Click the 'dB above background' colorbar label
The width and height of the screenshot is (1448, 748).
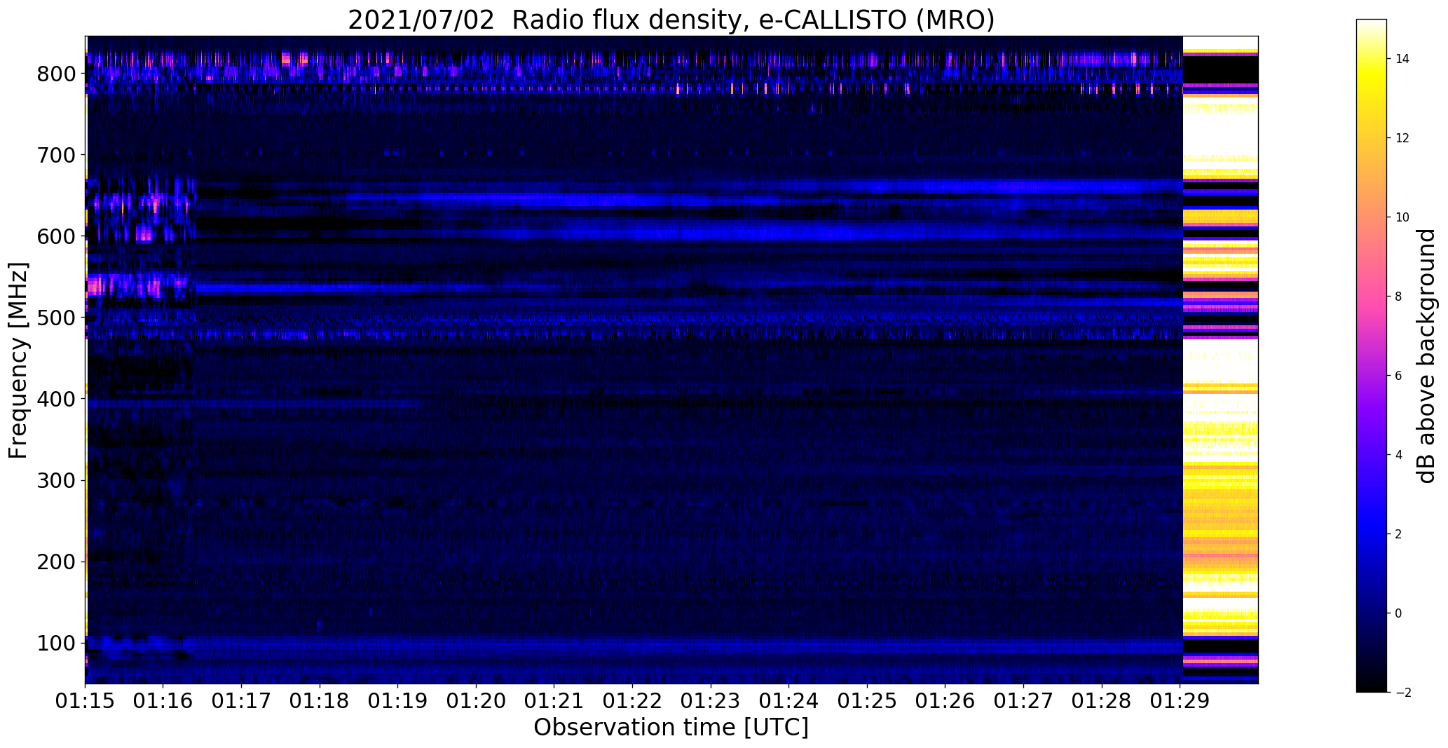click(x=1426, y=356)
